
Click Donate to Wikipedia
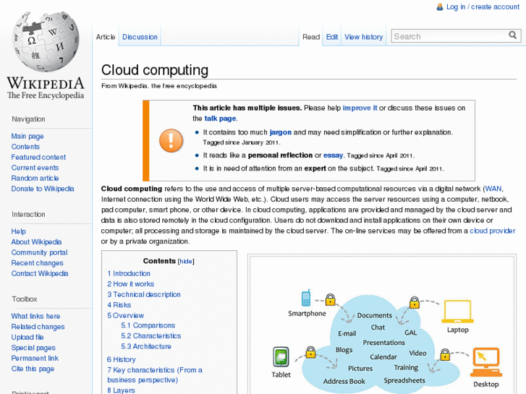click(42, 189)
